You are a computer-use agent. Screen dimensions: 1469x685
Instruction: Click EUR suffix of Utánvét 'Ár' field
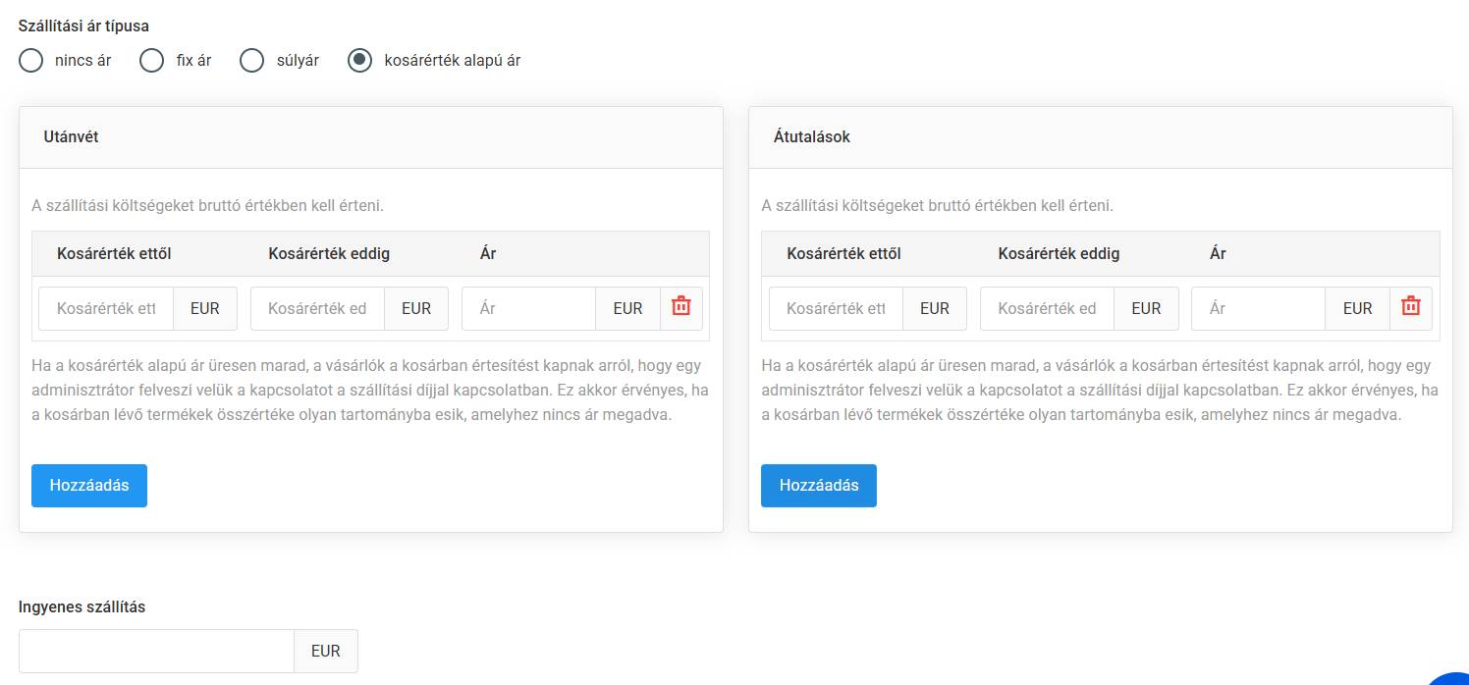627,308
